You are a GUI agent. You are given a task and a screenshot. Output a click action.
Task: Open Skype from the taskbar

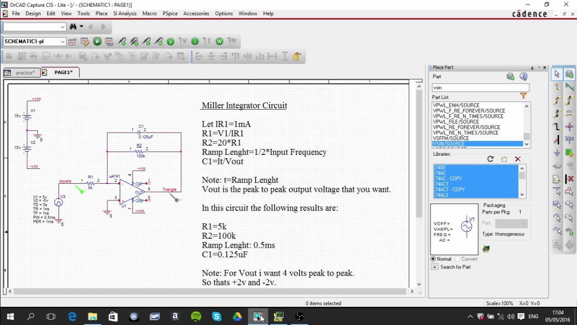[x=217, y=317]
